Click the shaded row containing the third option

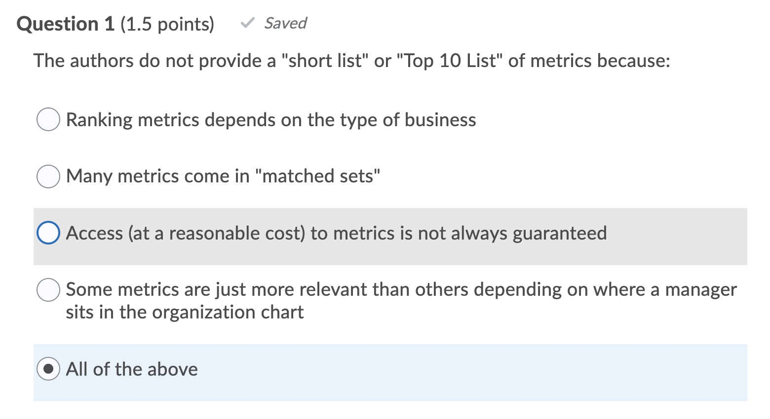(x=385, y=236)
